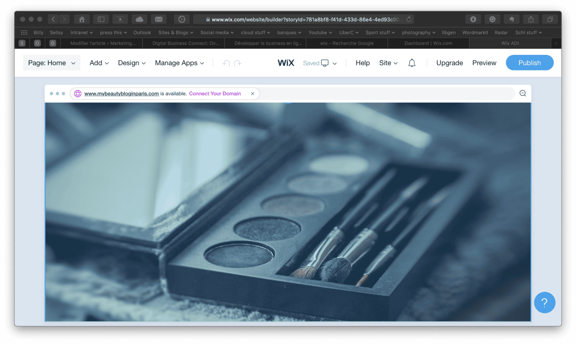Click the iCloud tabs cloud icon
The width and height of the screenshot is (576, 344).
tap(139, 19)
